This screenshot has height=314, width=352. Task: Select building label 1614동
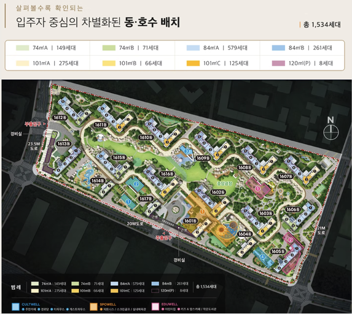[98, 181]
